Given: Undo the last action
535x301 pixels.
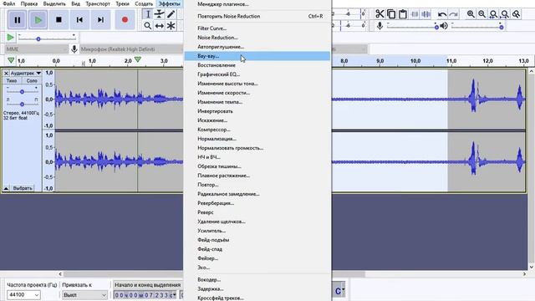Looking at the screenshot, I should click(442, 14).
